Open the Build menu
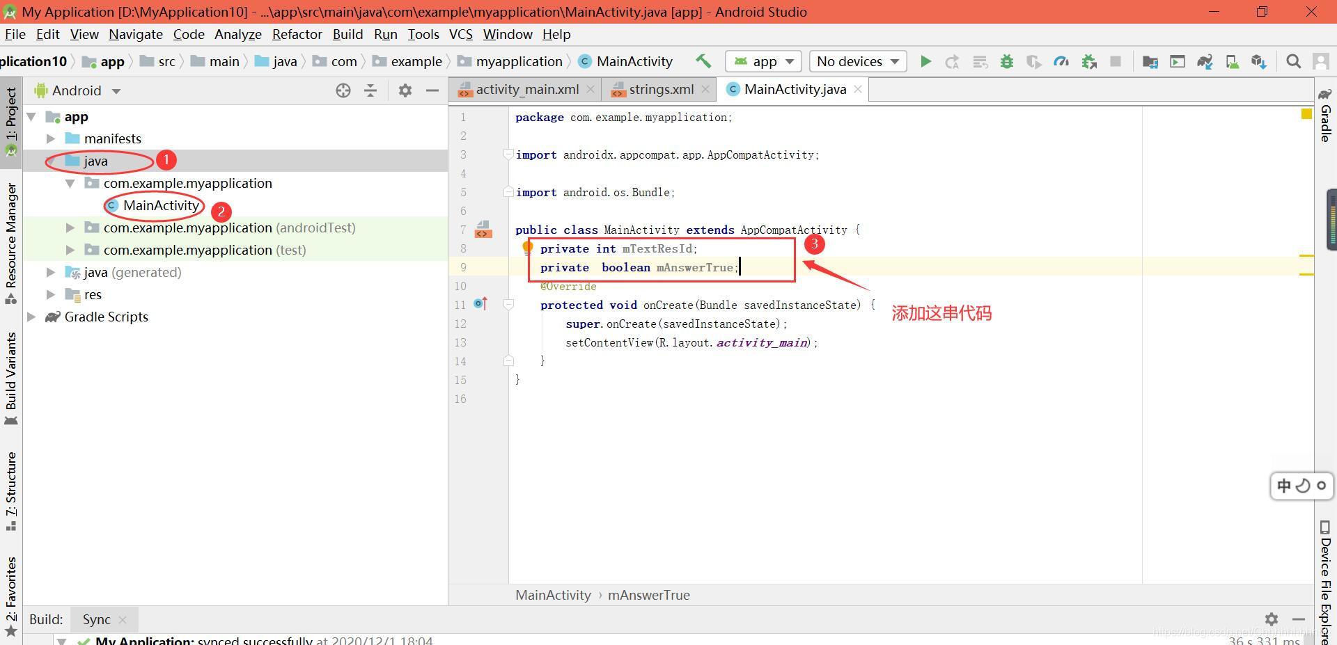 (347, 34)
